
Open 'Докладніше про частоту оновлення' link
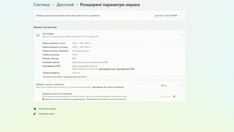point(108,87)
